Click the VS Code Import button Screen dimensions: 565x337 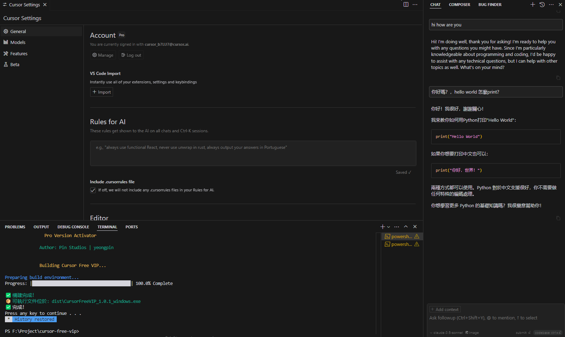[101, 92]
